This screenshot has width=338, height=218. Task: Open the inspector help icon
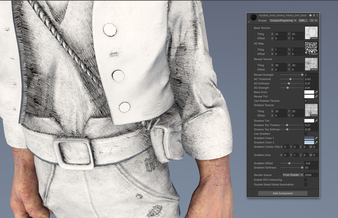click(310, 15)
